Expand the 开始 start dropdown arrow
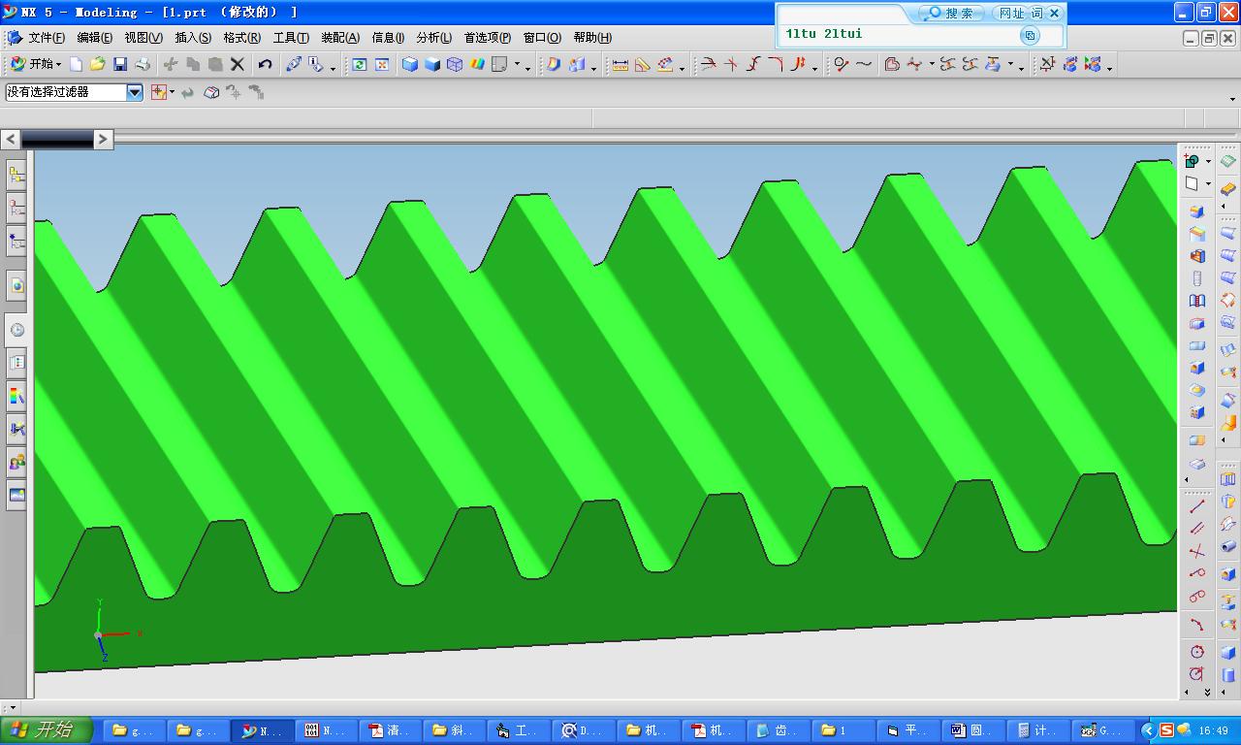The image size is (1241, 745). pyautogui.click(x=58, y=65)
